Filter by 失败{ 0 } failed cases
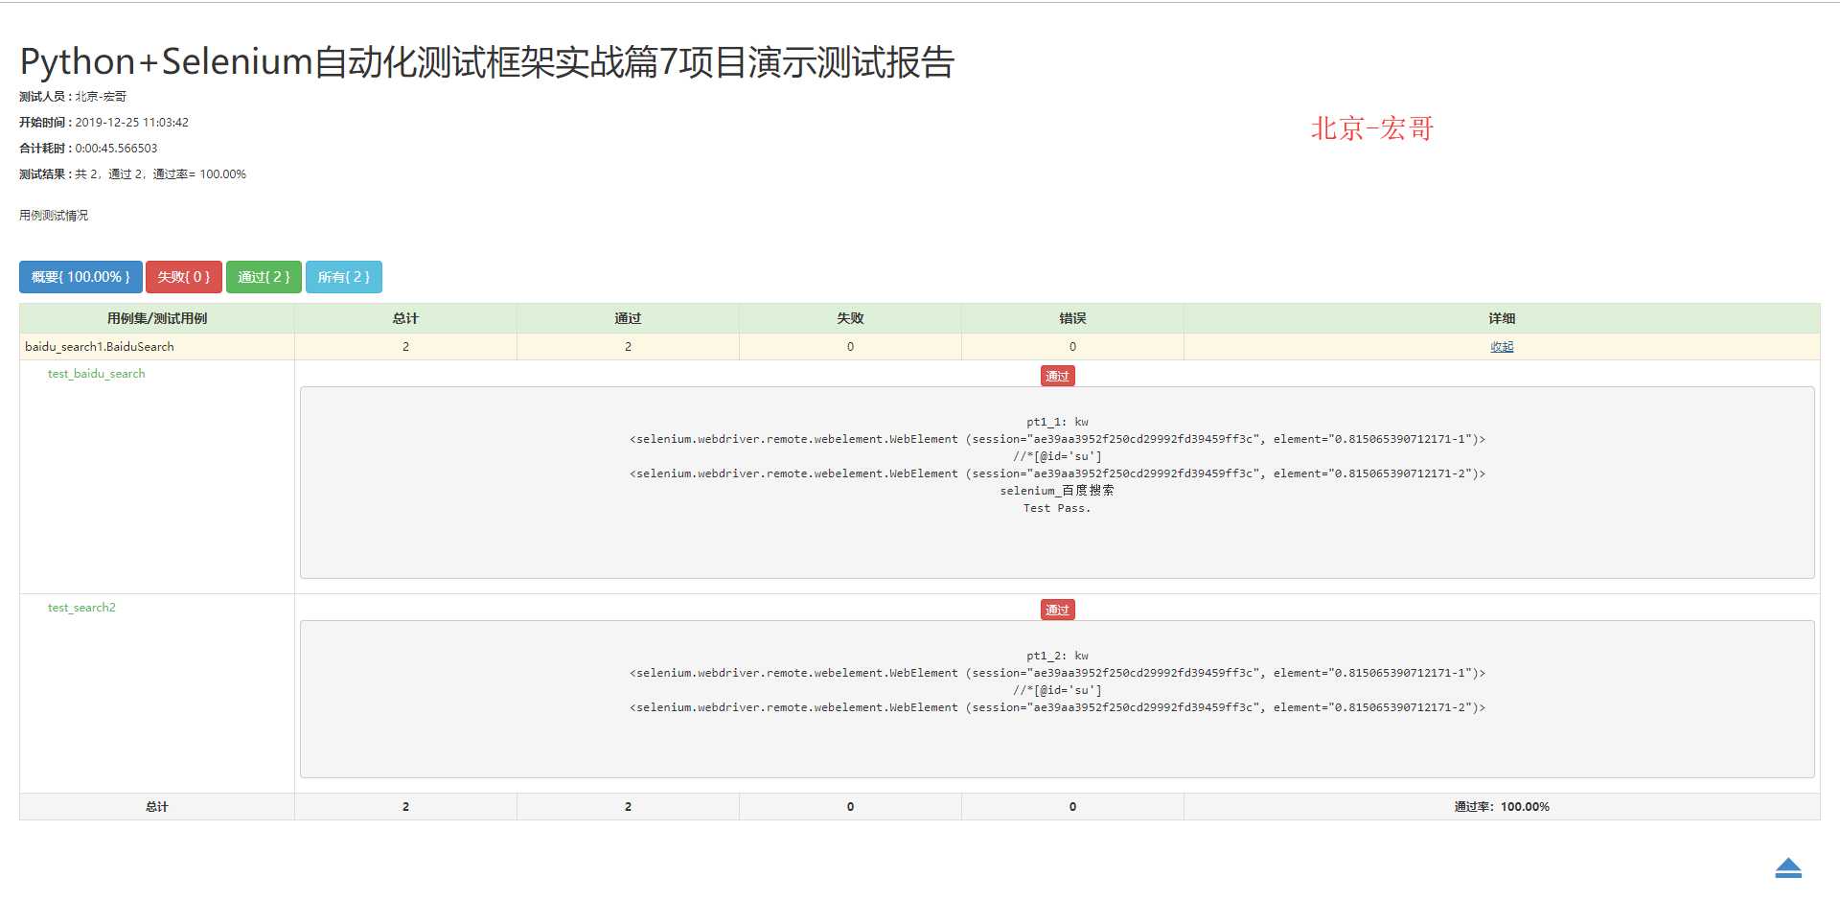The height and width of the screenshot is (900, 1840). coord(184,277)
